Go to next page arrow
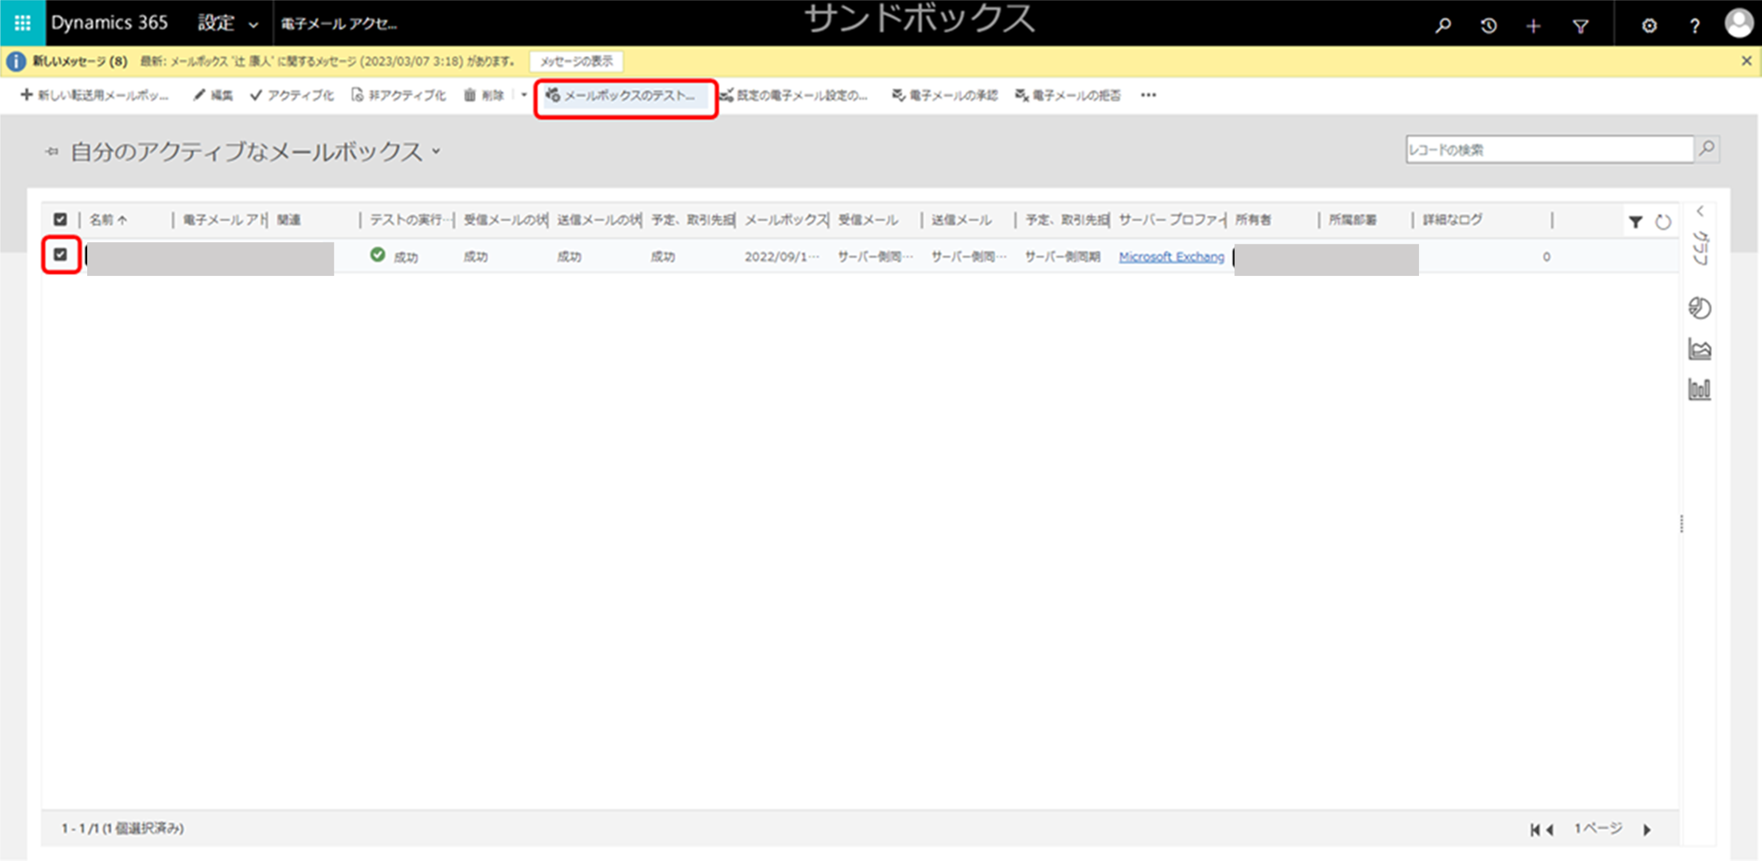The width and height of the screenshot is (1762, 861). coord(1646,829)
